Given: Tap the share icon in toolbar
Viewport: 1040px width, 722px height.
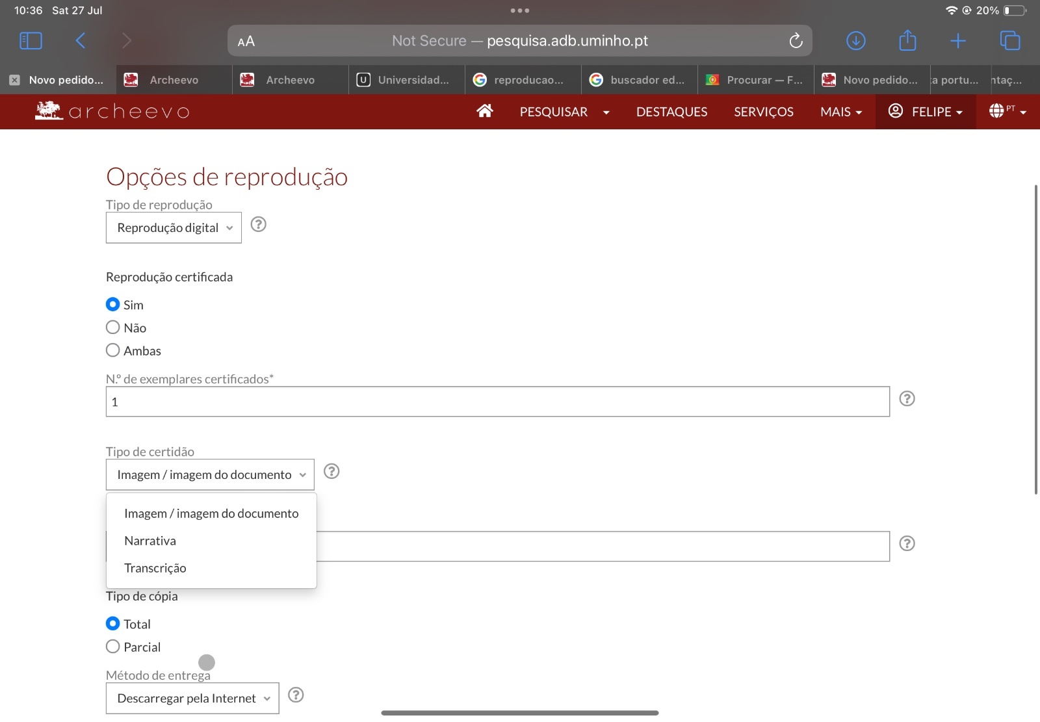Looking at the screenshot, I should [907, 40].
